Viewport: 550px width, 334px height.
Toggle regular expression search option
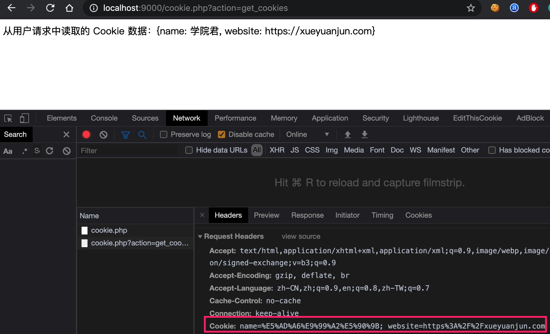click(25, 151)
